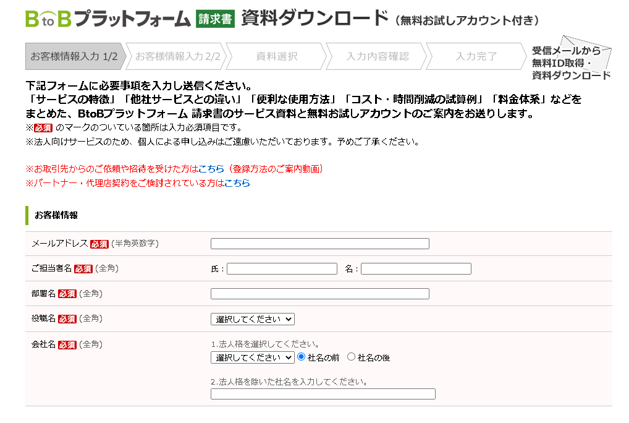Open こちら link for invited users

pos(211,169)
